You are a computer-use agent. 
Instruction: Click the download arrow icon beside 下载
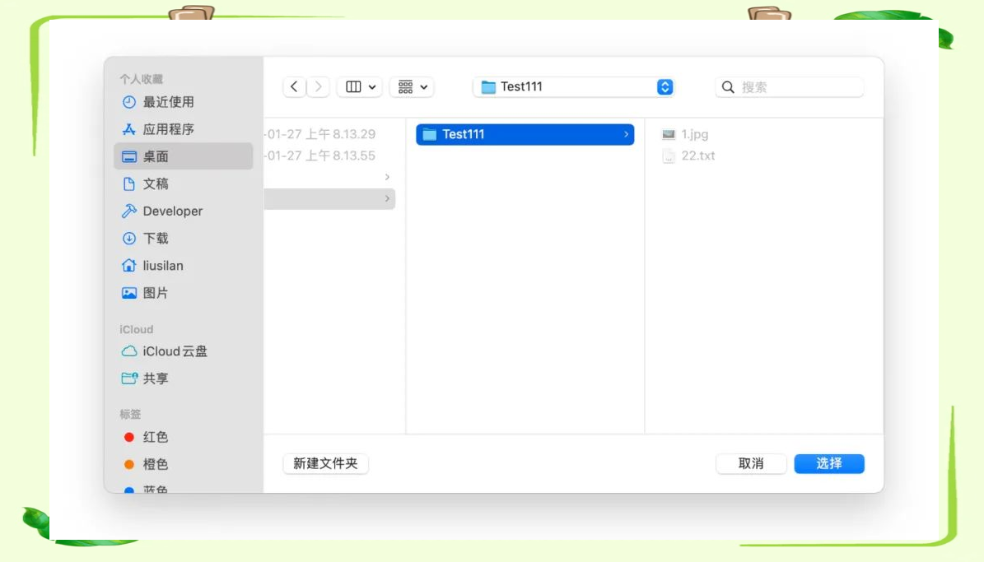pyautogui.click(x=128, y=239)
